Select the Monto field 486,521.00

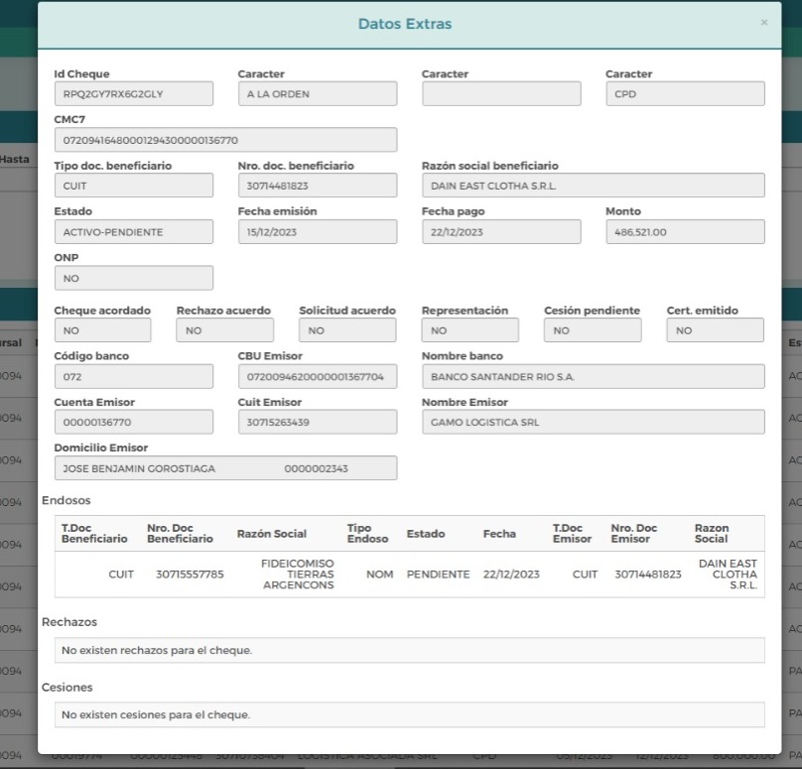686,231
